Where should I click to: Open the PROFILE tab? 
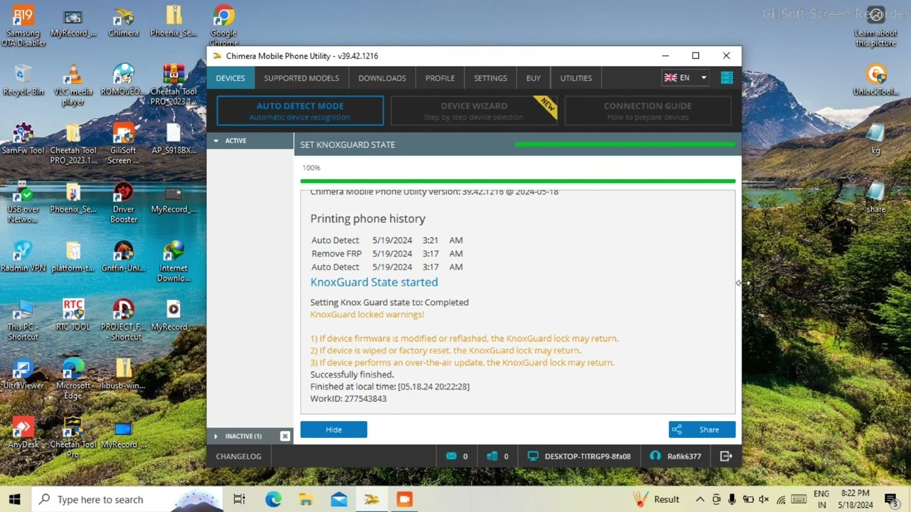(440, 78)
